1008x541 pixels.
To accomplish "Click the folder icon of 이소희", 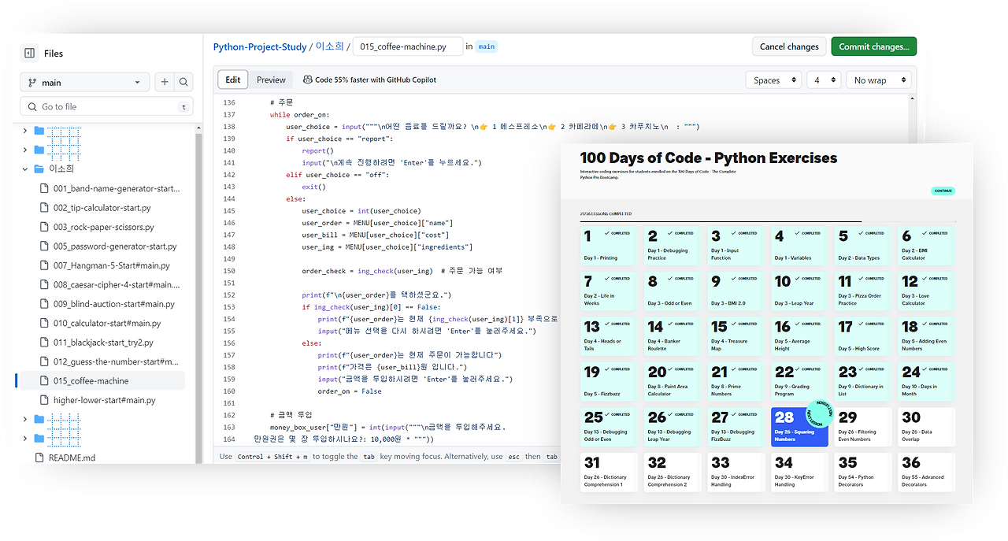I will coord(39,169).
